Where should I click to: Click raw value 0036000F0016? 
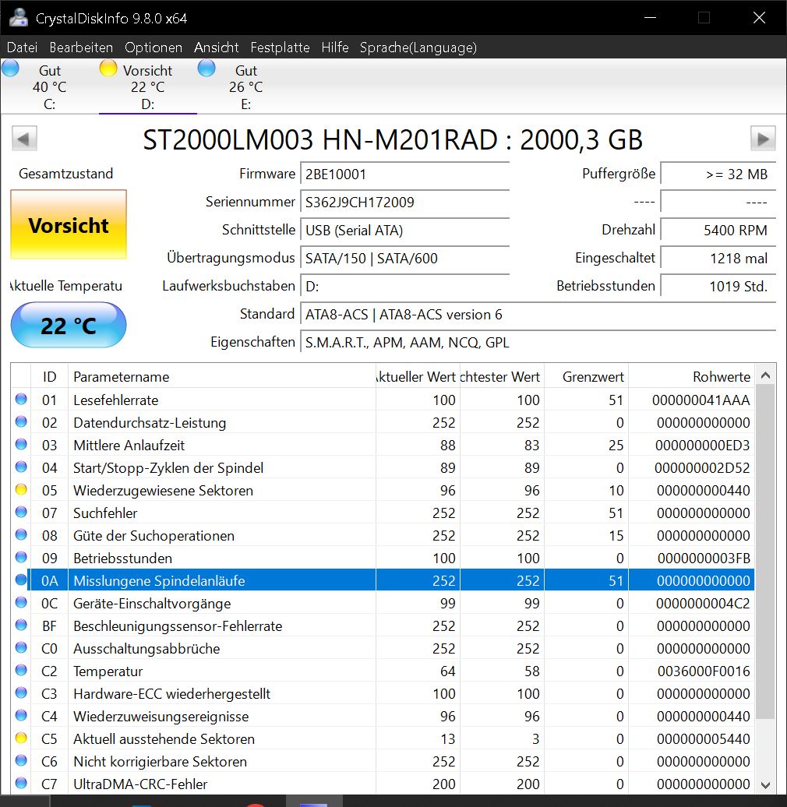pyautogui.click(x=704, y=671)
